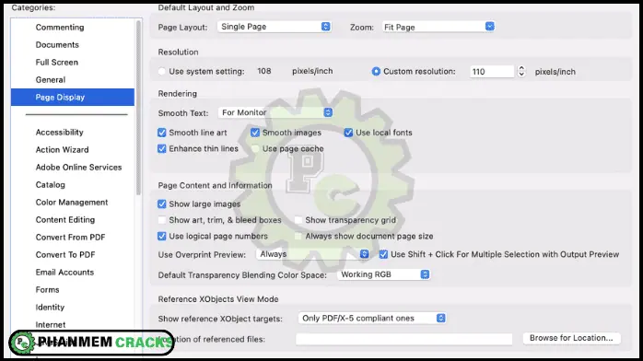
Task: Select the Catalog category
Action: (x=50, y=185)
